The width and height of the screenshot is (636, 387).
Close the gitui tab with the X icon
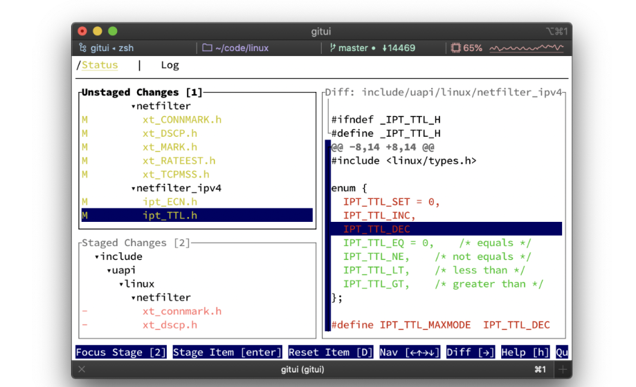coord(82,369)
